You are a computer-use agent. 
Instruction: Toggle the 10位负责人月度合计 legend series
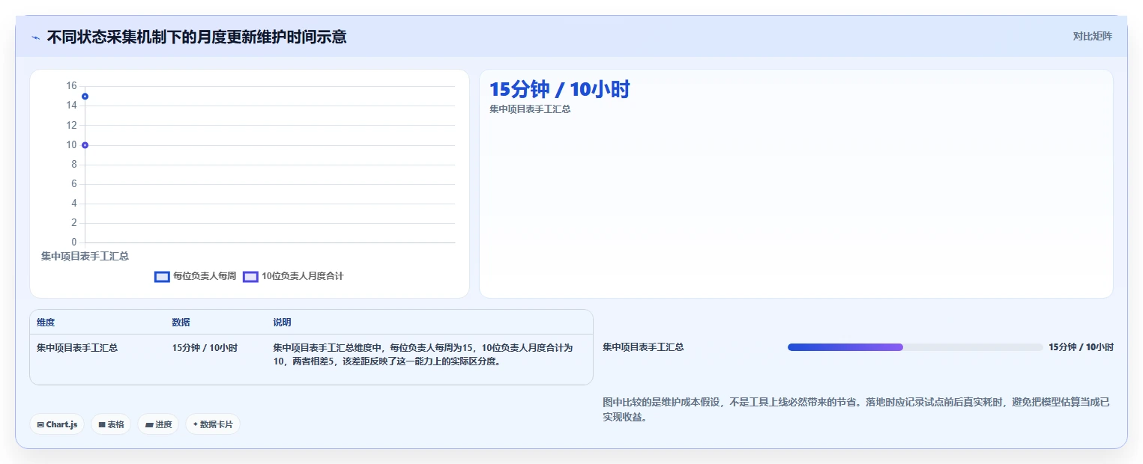point(293,276)
